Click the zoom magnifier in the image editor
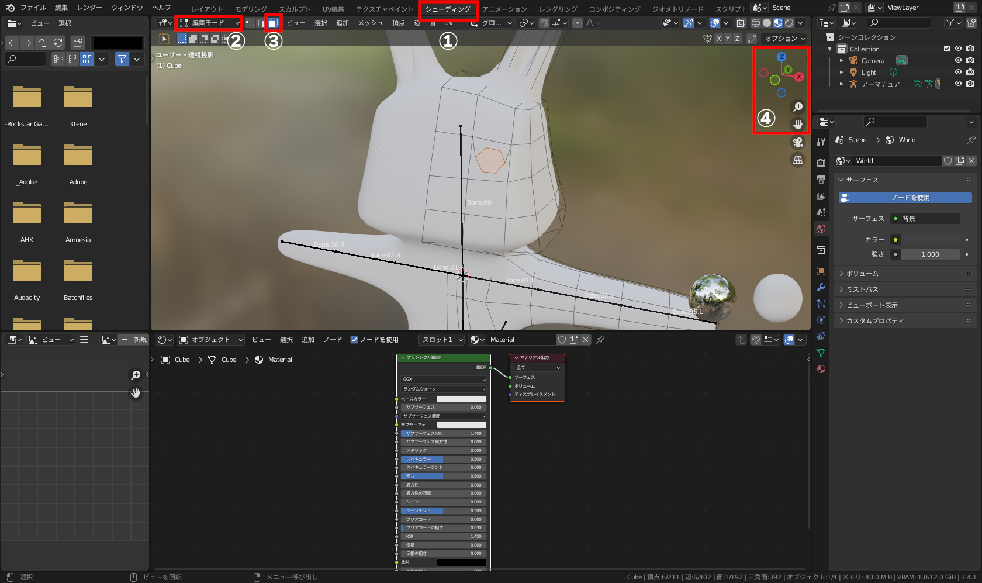 click(136, 375)
